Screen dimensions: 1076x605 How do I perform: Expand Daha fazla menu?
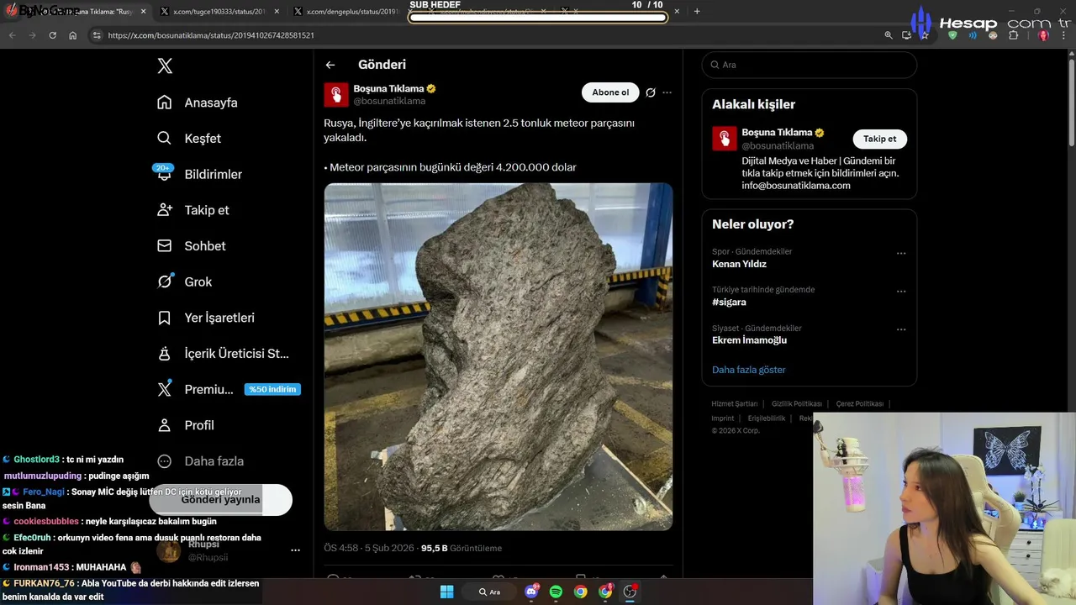(201, 461)
